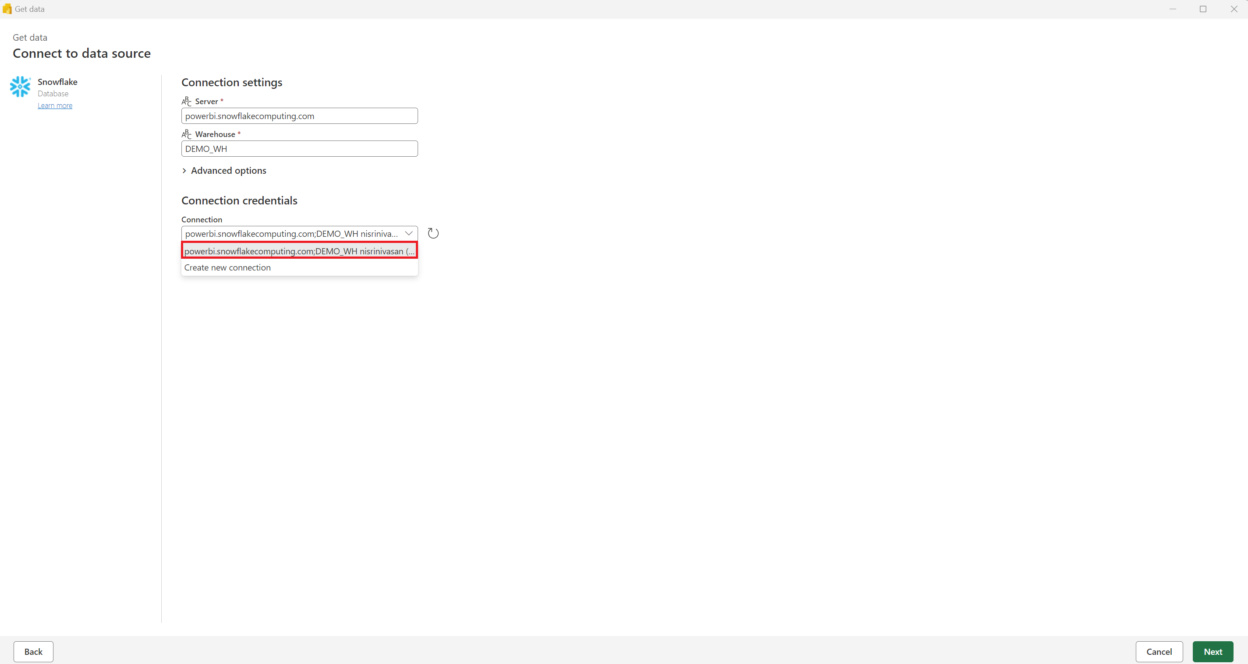Select 'Create new connection' option
Viewport: 1248px width, 664px height.
click(227, 267)
